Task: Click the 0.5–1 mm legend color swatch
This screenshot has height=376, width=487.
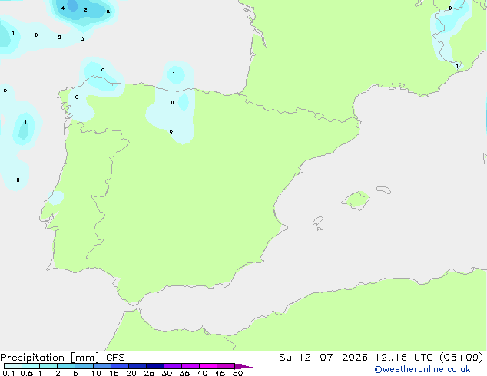Action: pos(31,366)
